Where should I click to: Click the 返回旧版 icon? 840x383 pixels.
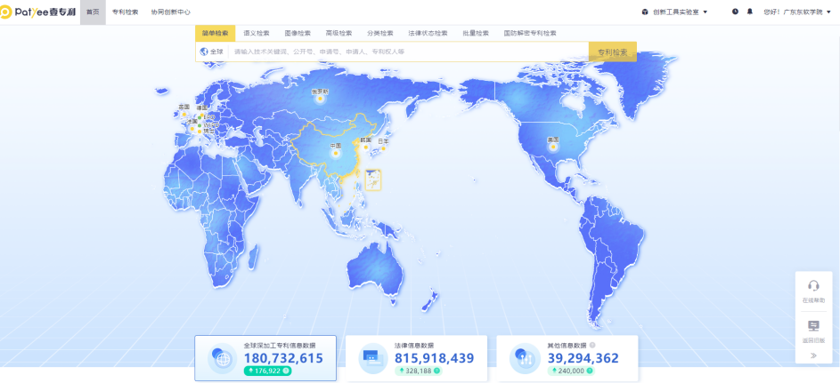(x=813, y=326)
